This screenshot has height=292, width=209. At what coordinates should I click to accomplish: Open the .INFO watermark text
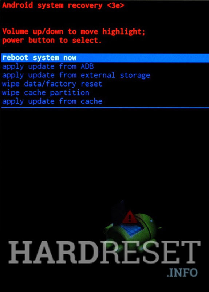pyautogui.click(x=182, y=273)
